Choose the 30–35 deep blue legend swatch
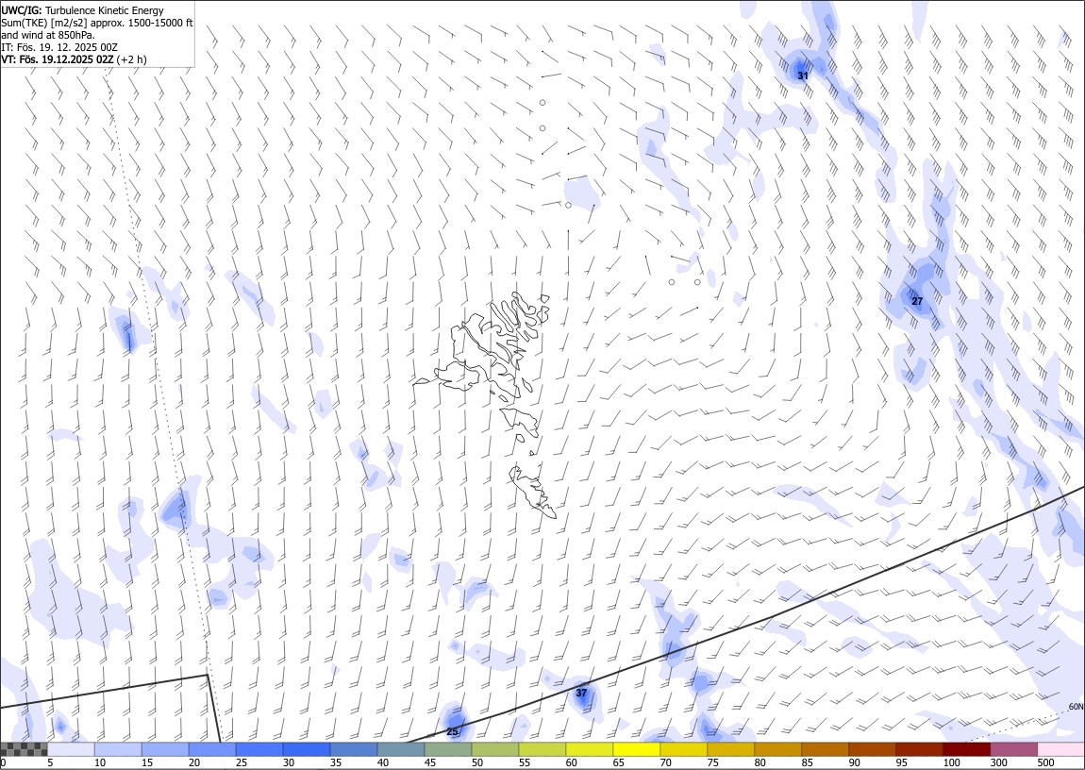The image size is (1085, 770). point(307,749)
